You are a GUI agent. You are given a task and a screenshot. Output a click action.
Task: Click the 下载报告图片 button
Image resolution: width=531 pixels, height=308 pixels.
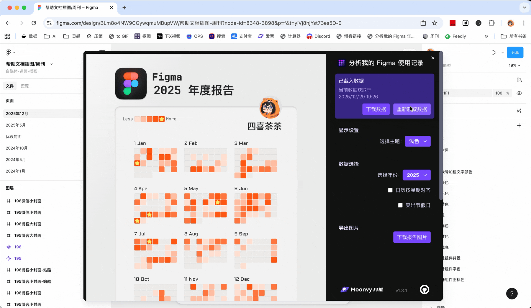point(412,237)
